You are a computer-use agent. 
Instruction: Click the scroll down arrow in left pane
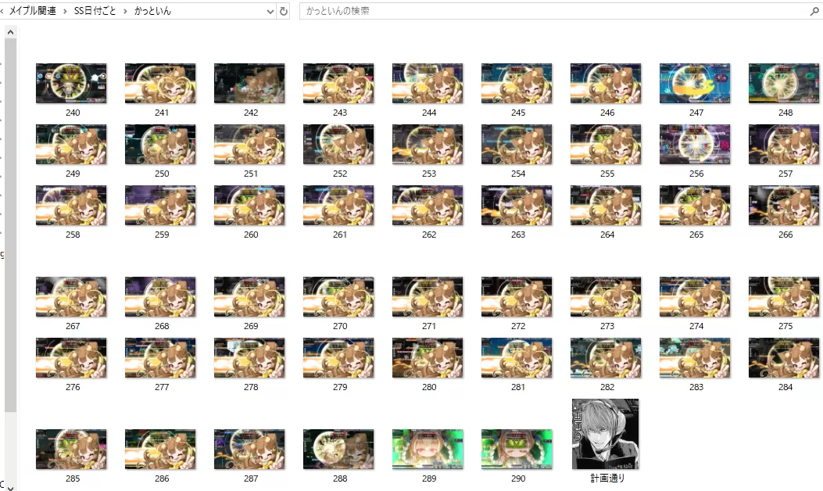pos(10,487)
